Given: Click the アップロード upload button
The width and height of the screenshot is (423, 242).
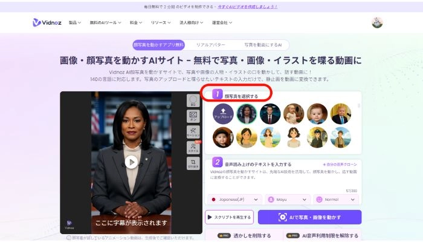Looking at the screenshot, I should [223, 114].
